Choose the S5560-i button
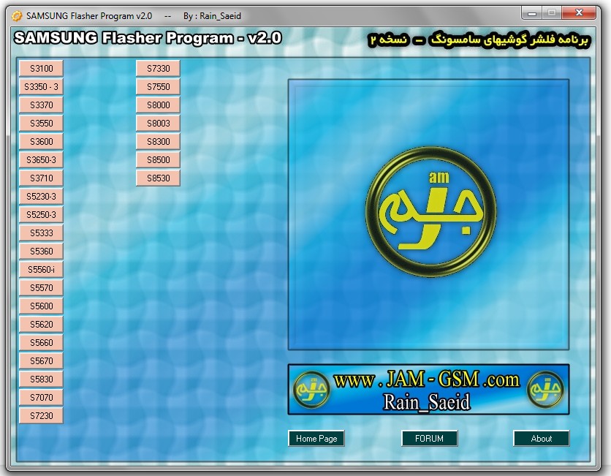 pyautogui.click(x=42, y=270)
